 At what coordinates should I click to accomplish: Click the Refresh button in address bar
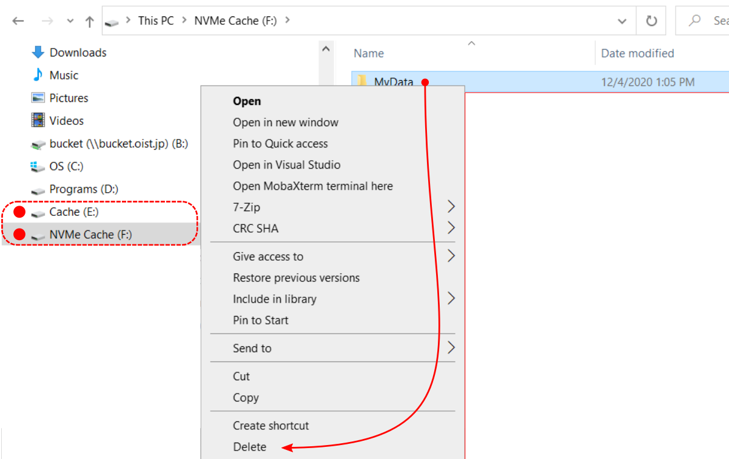(651, 21)
